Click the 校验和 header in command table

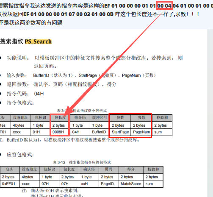point(162,117)
